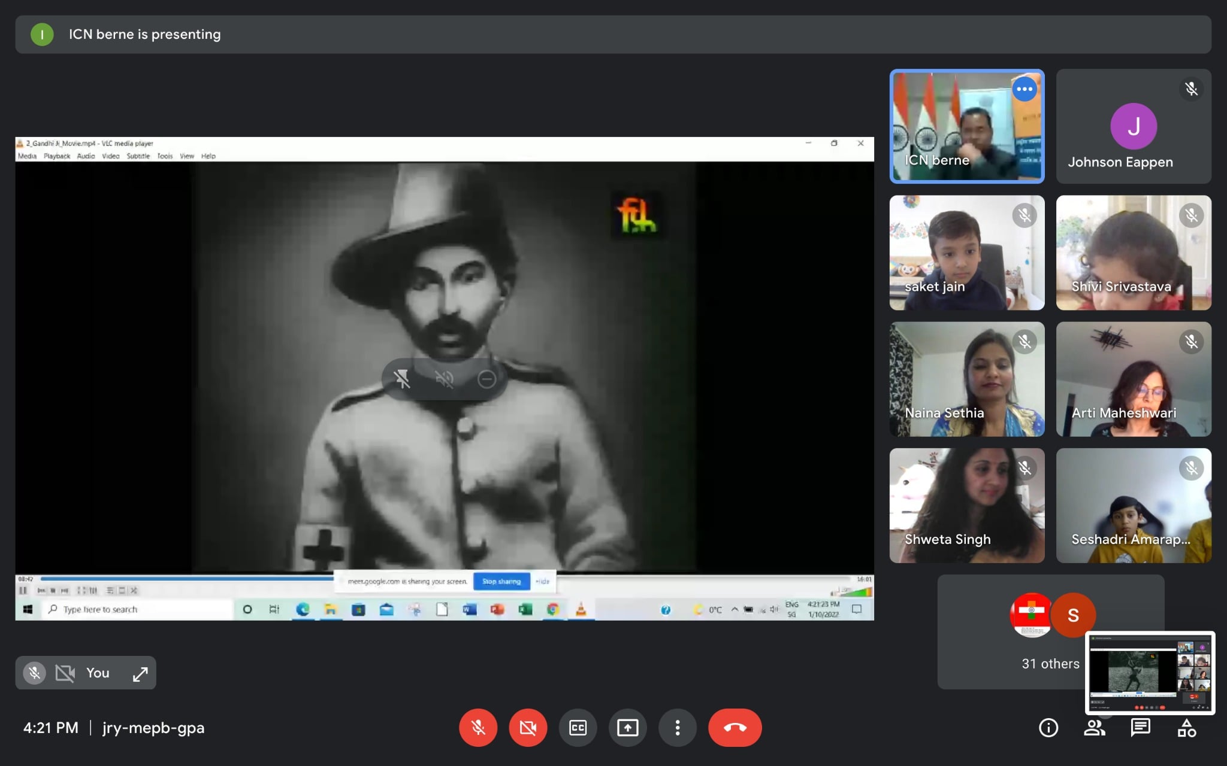Expand your self-view tile arrow
1227x766 pixels.
coord(140,673)
